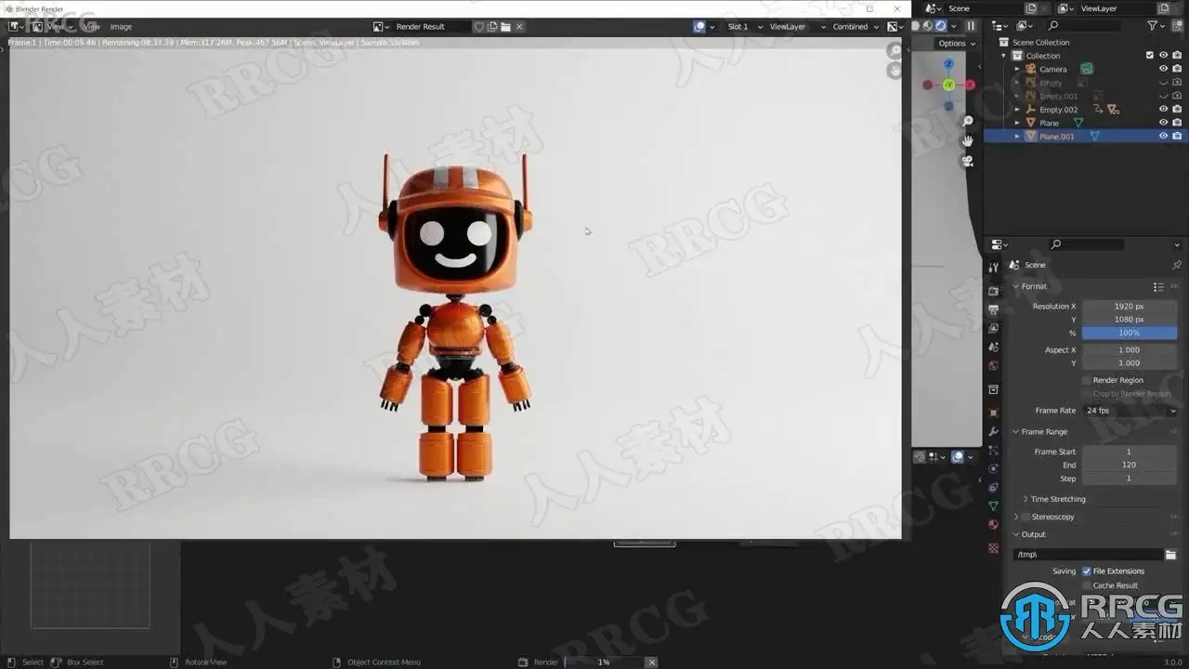Open the Modifiers wrench properties tab
The image size is (1189, 669).
click(x=993, y=431)
